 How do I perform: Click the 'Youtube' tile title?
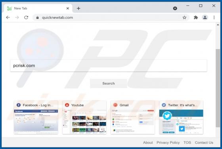pos(77,105)
